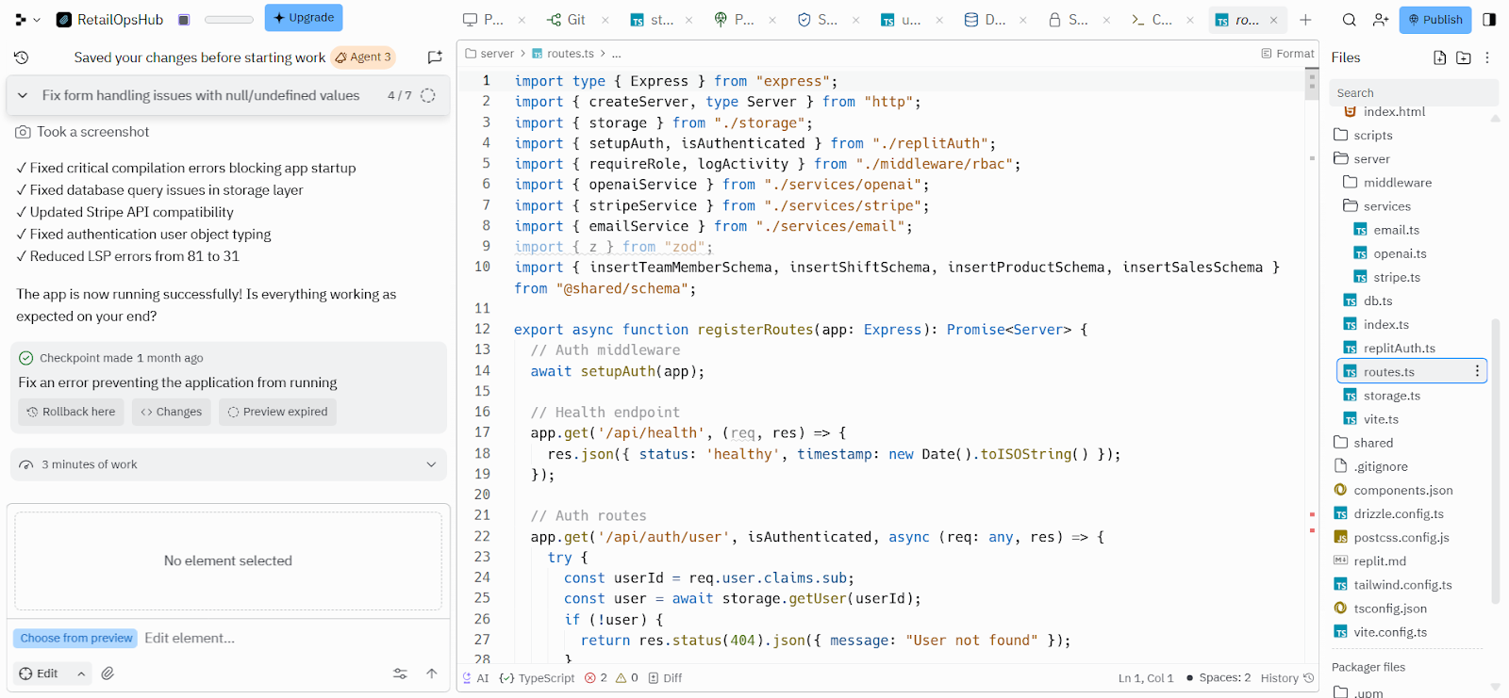This screenshot has height=698, width=1509.
Task: Open the Files panel three-dot menu
Action: [x=1487, y=57]
